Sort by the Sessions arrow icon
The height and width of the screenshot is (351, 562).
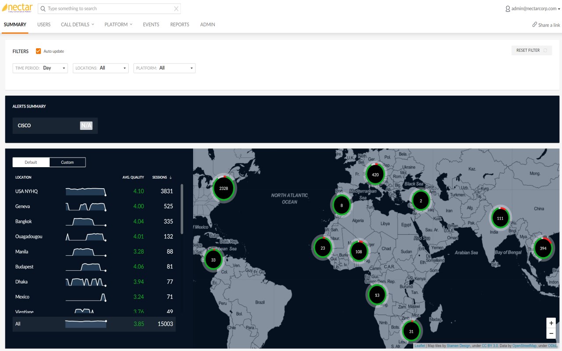pyautogui.click(x=170, y=177)
